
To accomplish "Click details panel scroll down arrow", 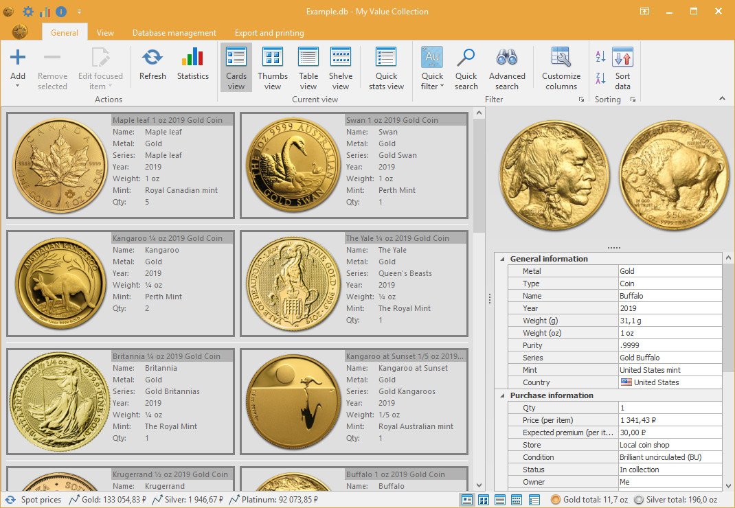I will coord(728,485).
